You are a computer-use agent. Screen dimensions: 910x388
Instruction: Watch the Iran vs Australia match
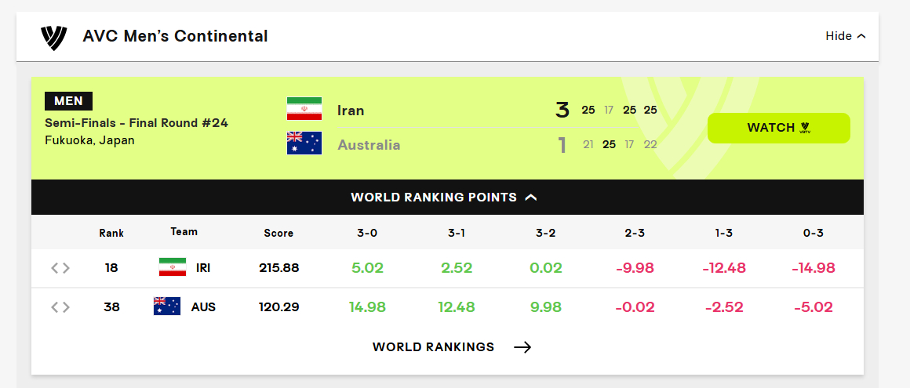(779, 129)
